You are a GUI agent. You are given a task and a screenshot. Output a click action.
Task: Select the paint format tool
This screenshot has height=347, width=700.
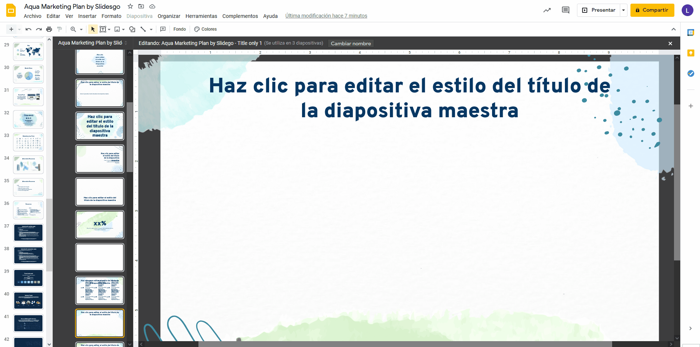pyautogui.click(x=59, y=29)
